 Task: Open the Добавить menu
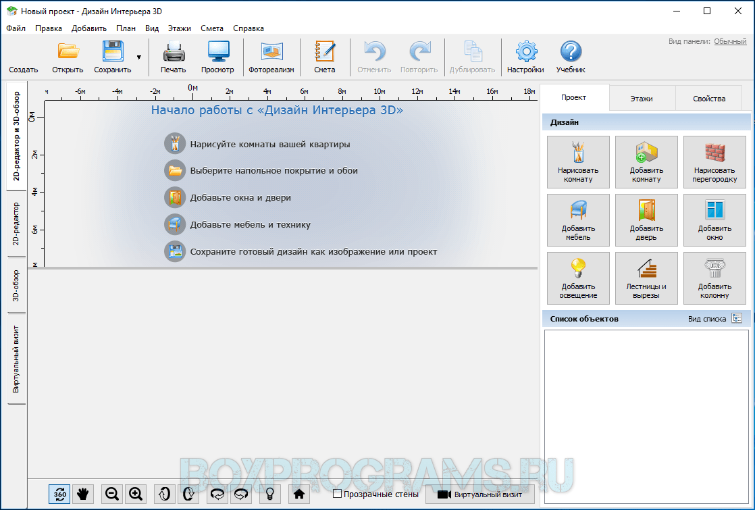pos(89,28)
